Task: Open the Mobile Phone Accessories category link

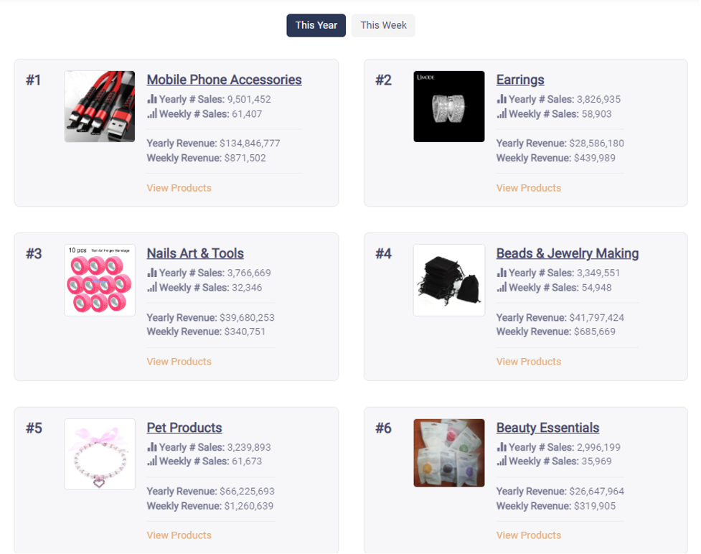Action: 224,80
